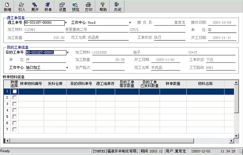
Task: Click the 目的工单号 input field
Action: point(46,52)
